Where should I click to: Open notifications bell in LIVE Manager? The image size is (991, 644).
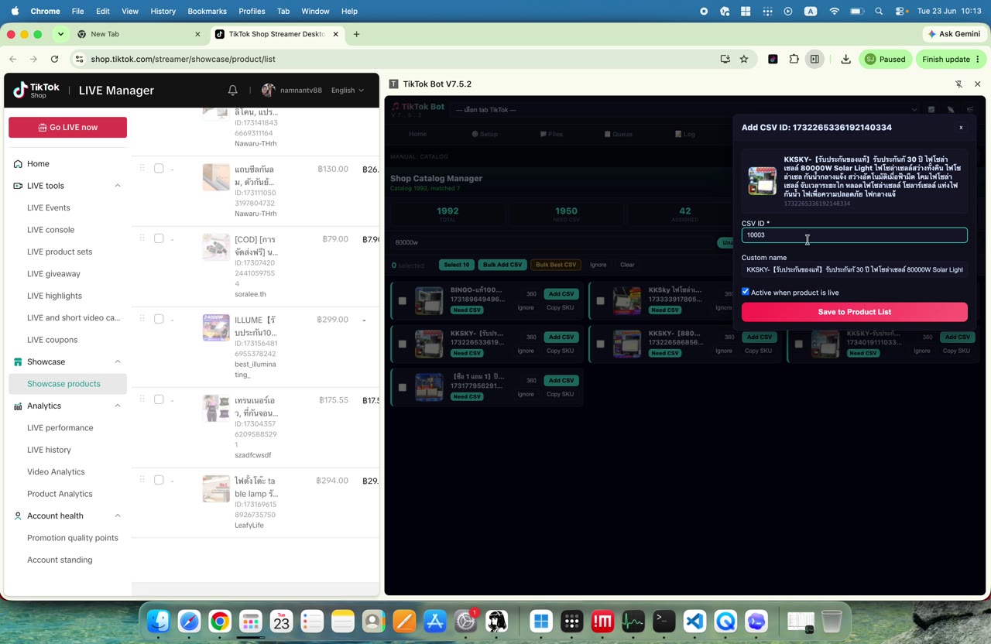pyautogui.click(x=232, y=90)
